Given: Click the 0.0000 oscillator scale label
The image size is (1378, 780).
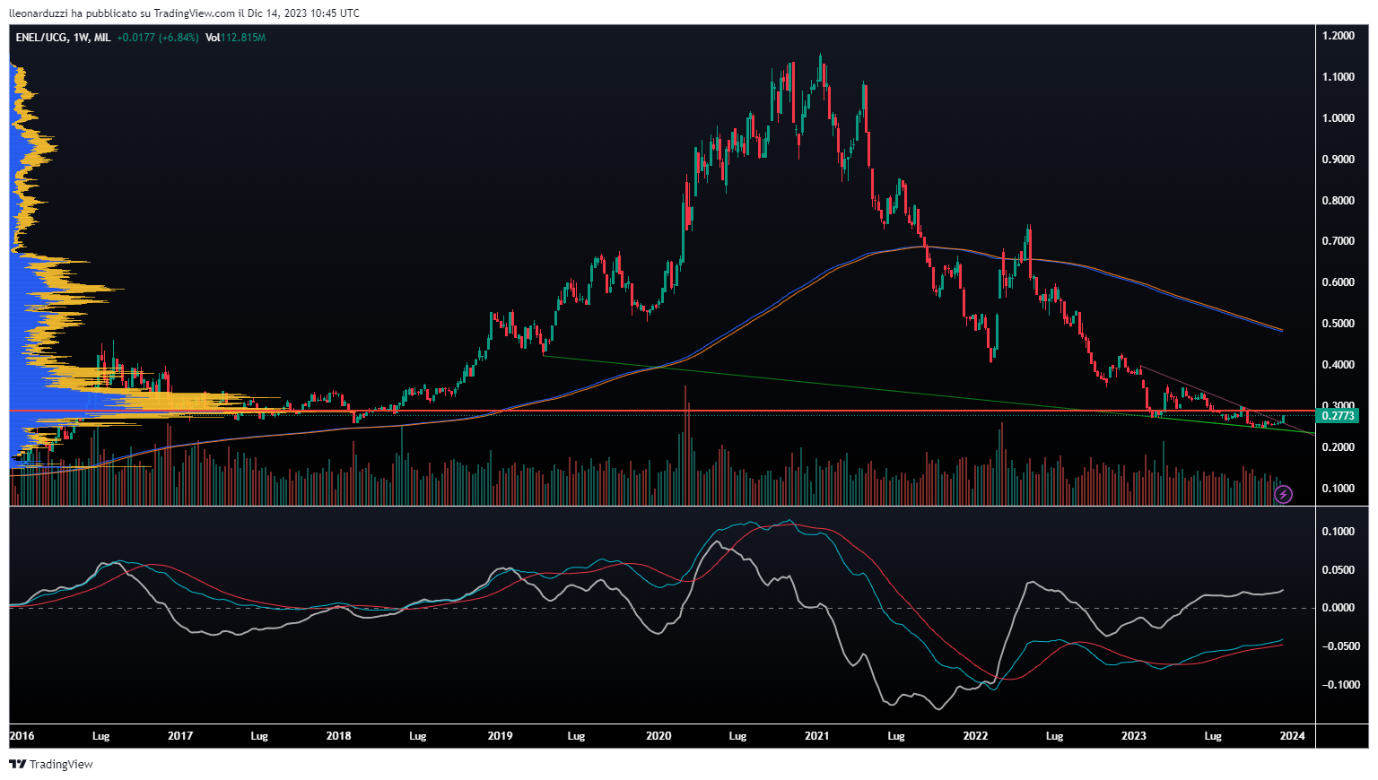Looking at the screenshot, I should (x=1339, y=608).
